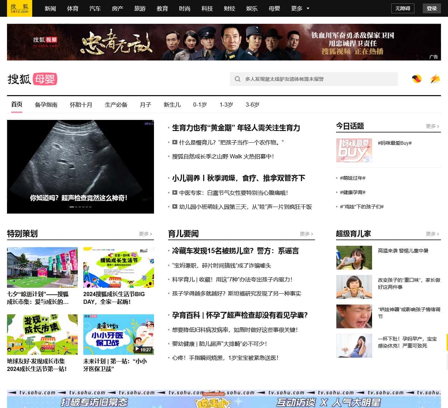Select the 首页 tab
Viewport: 448px width, 408px height.
click(17, 105)
